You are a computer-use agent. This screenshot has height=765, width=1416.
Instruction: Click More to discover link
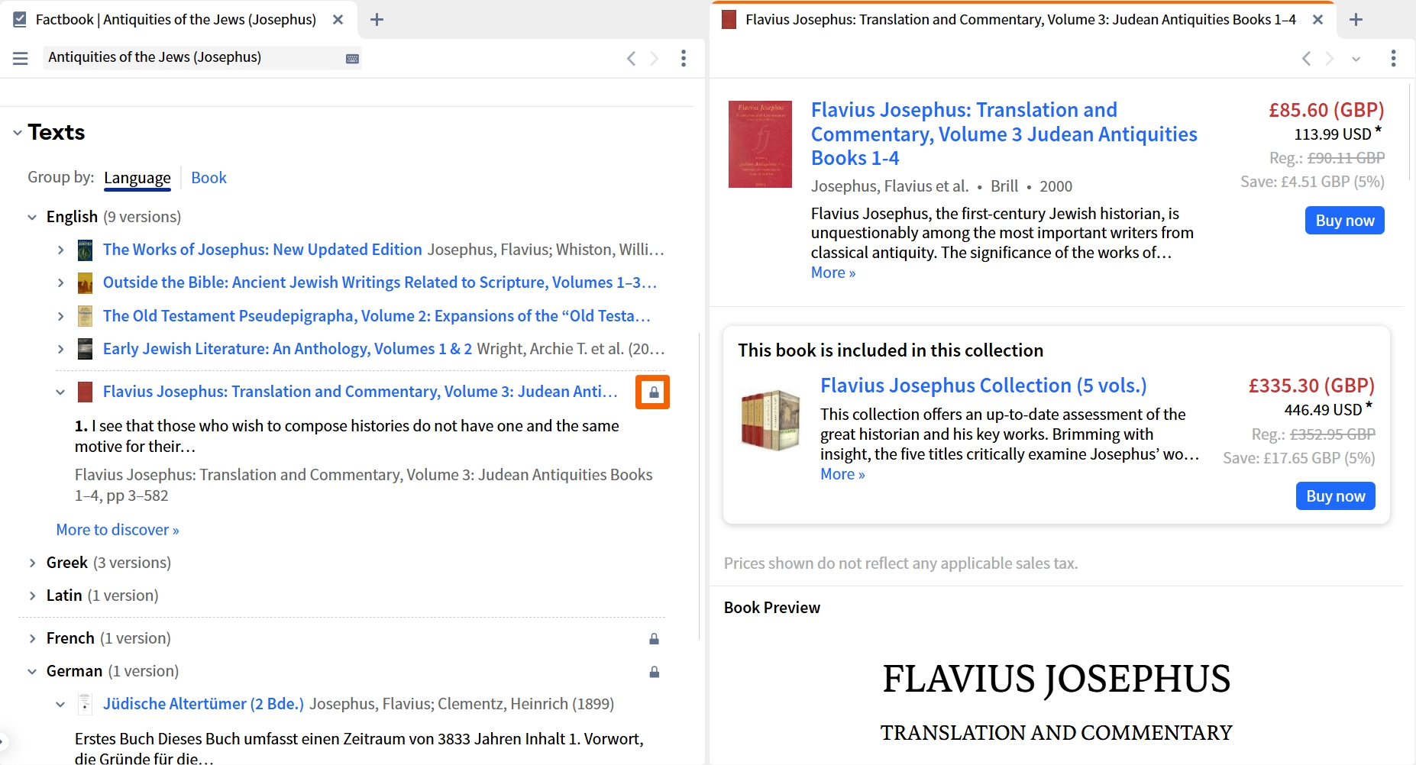click(x=118, y=530)
